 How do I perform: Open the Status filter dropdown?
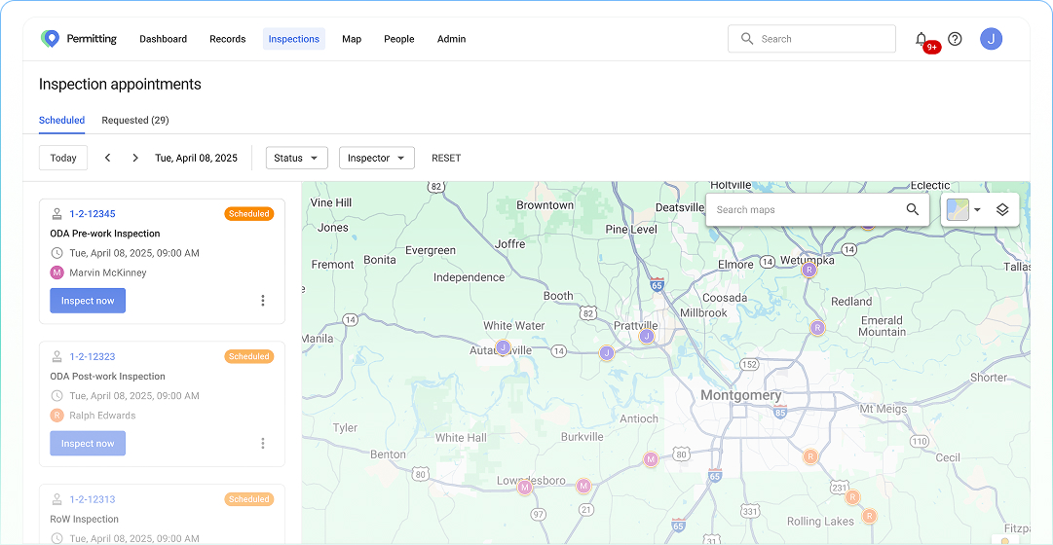coord(297,158)
